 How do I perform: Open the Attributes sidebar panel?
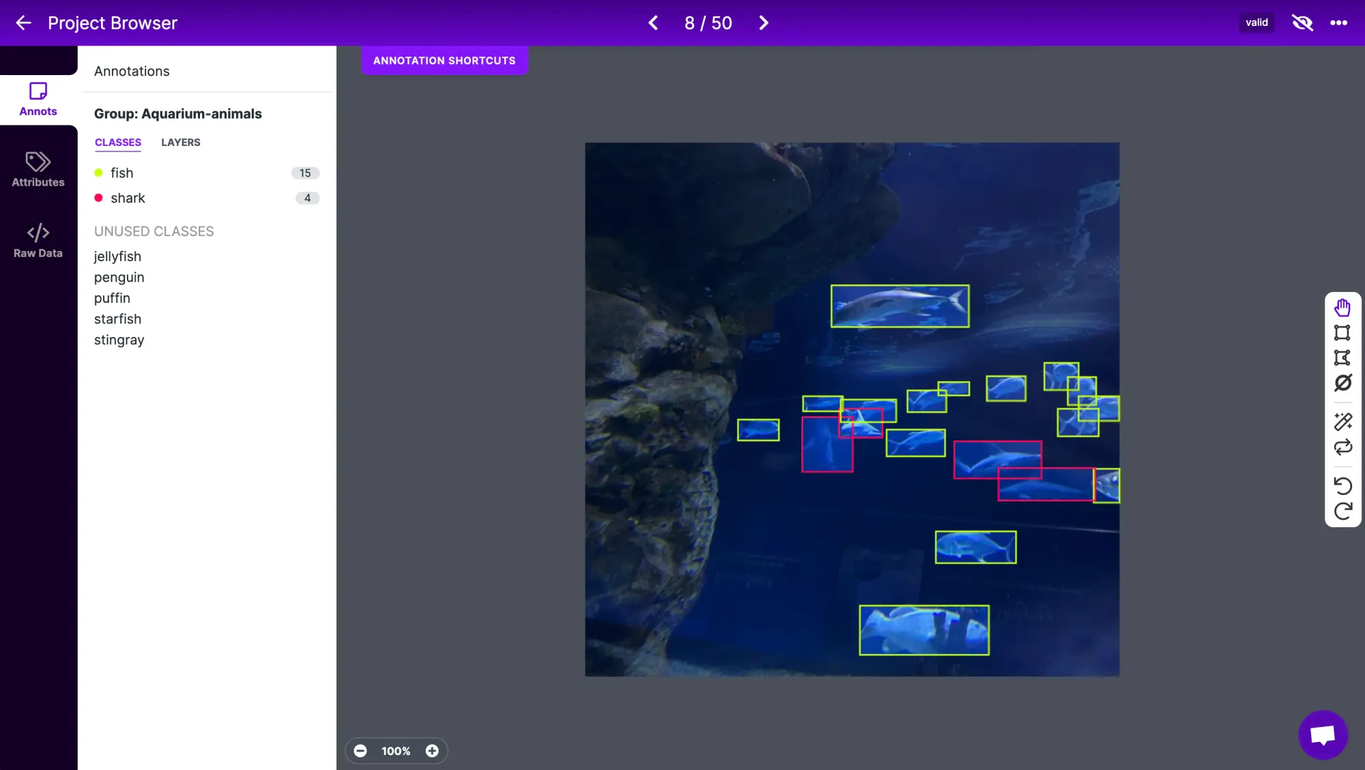38,169
